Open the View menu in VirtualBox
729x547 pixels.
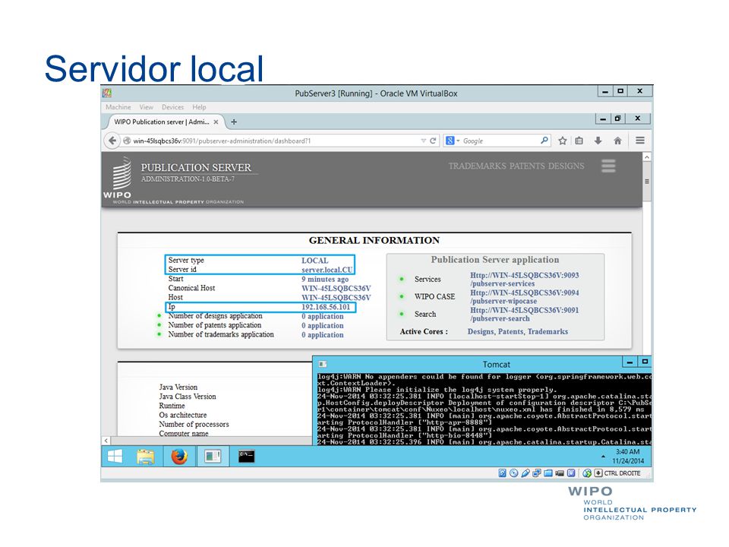coord(146,107)
